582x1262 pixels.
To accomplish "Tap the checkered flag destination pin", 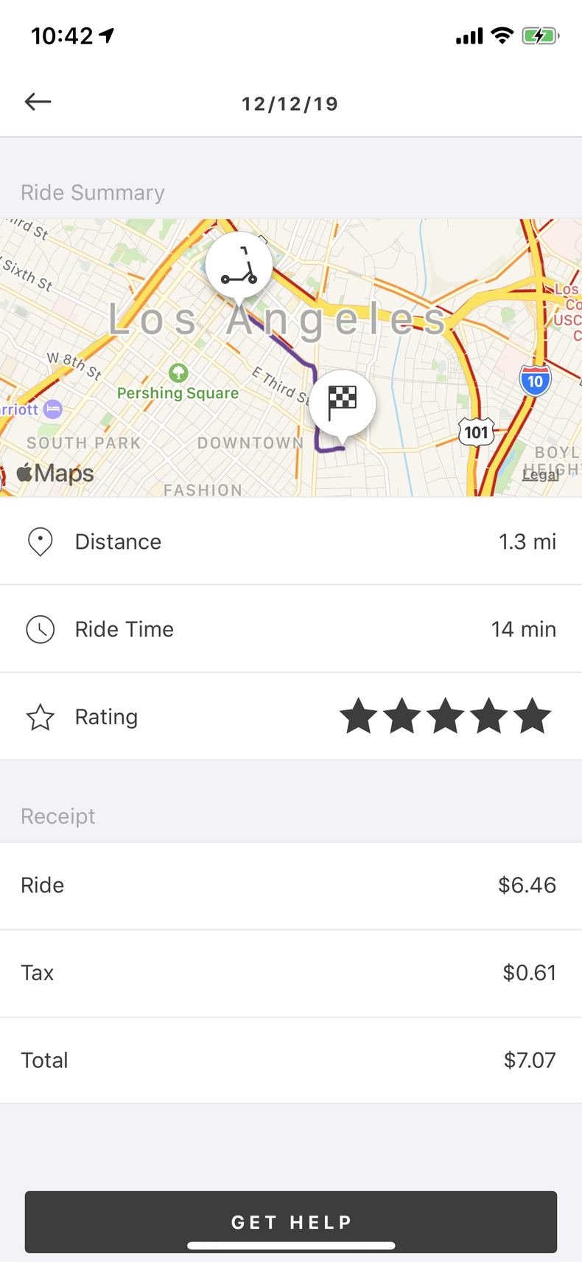I will (342, 403).
